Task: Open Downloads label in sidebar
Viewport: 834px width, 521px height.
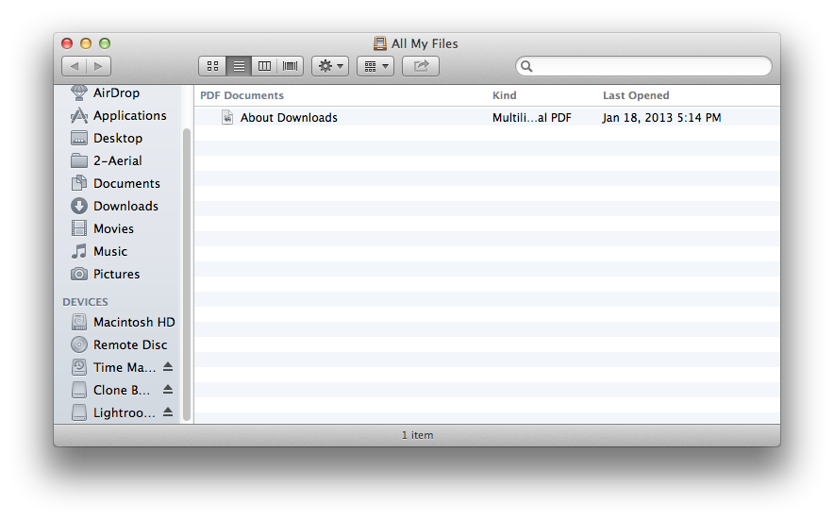Action: coord(126,206)
